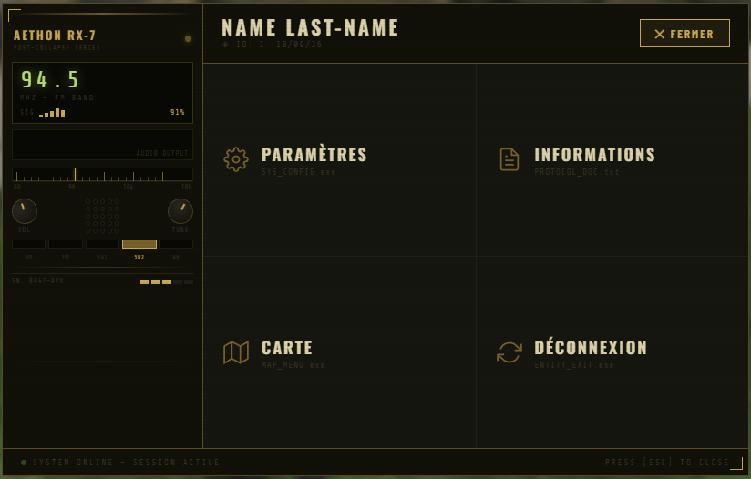Click the empty audio output display
The image size is (751, 479).
click(x=102, y=145)
